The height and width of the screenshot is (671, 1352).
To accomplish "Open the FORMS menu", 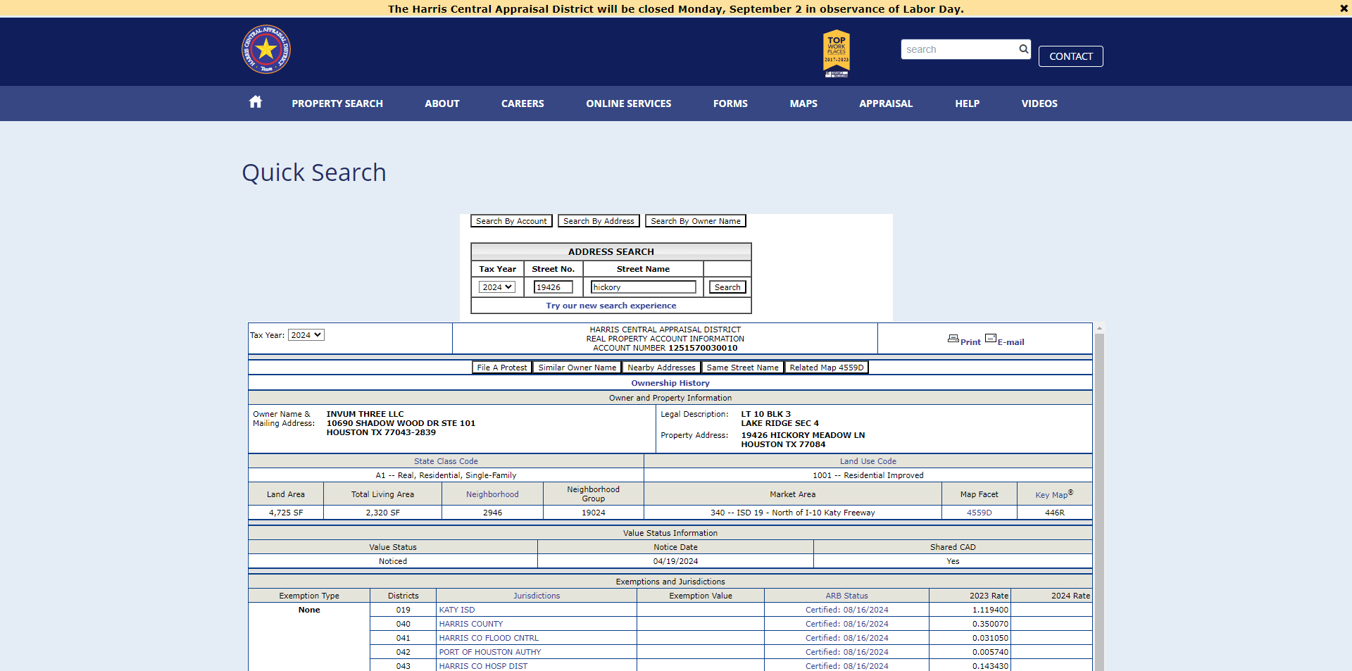I will 730,104.
